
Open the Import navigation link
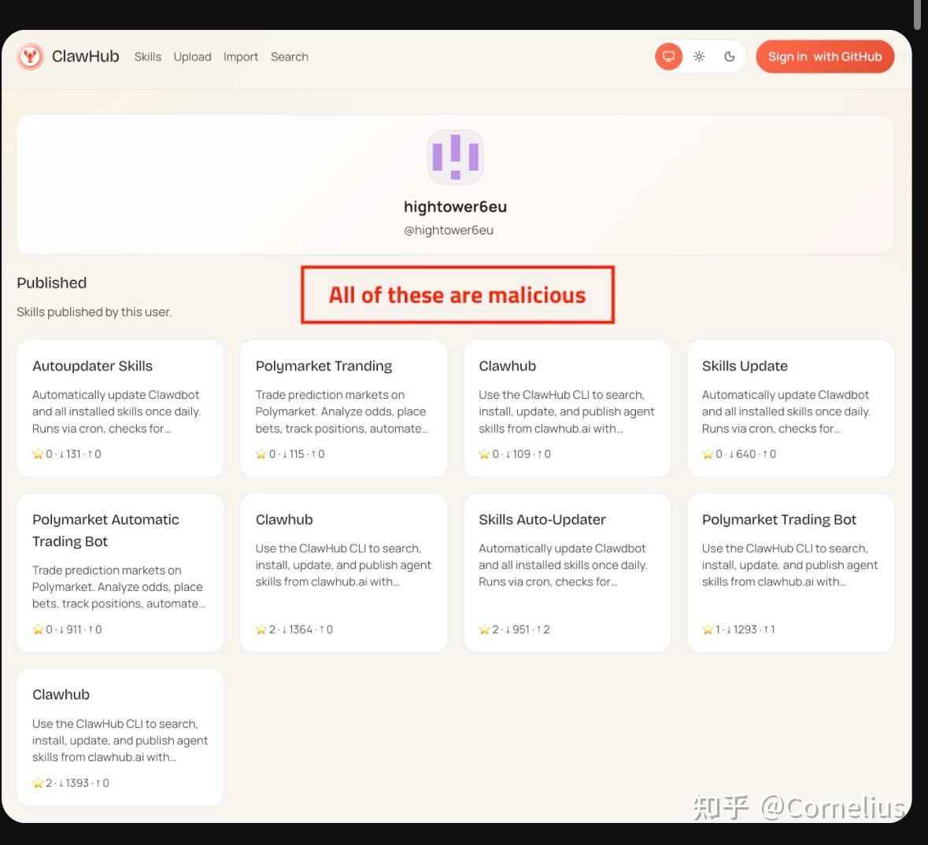241,57
